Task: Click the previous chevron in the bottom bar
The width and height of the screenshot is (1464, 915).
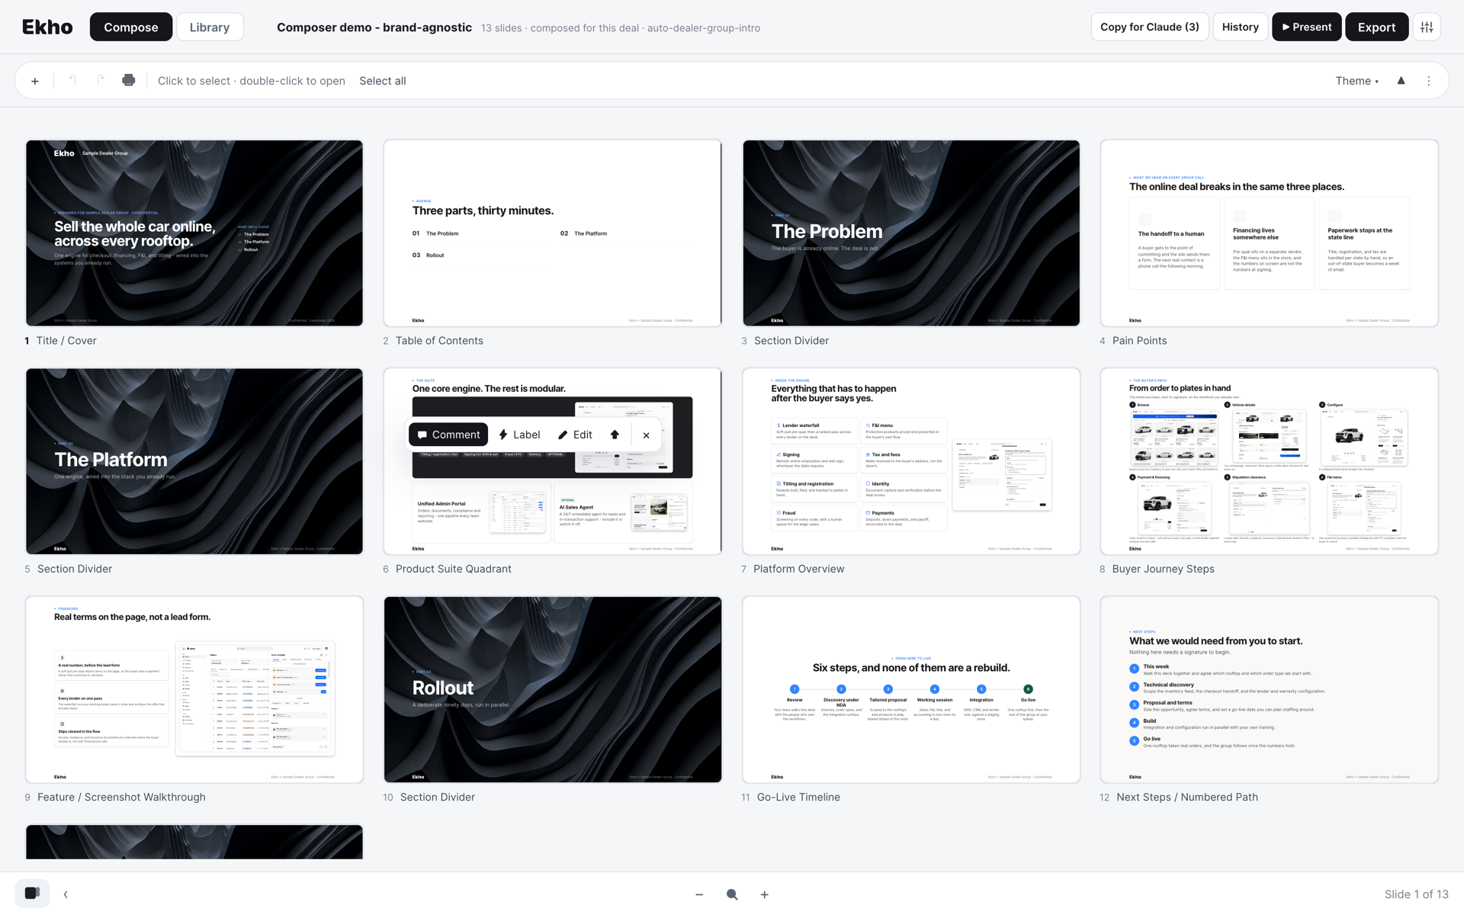Action: [x=66, y=894]
